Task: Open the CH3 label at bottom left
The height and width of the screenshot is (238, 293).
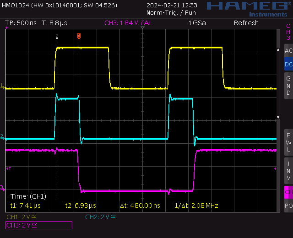Action: [x=38, y=225]
